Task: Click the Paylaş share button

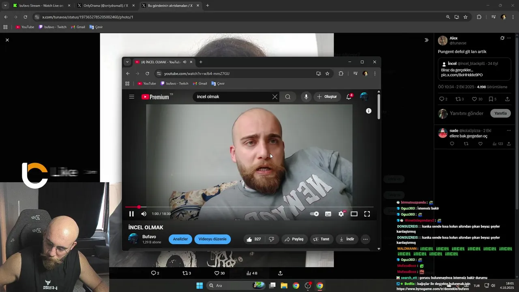Action: coord(294,239)
